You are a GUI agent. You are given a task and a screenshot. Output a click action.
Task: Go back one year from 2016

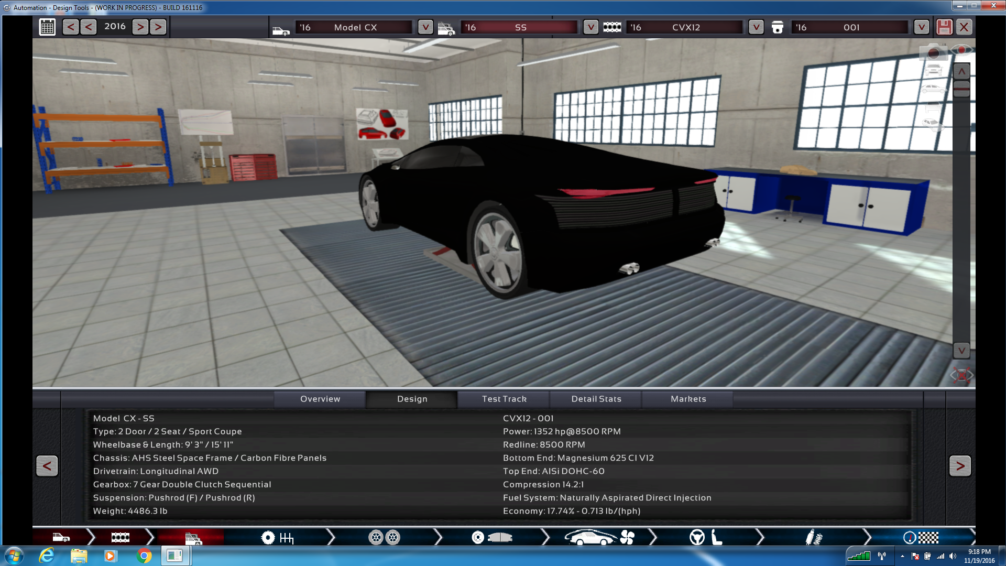89,27
